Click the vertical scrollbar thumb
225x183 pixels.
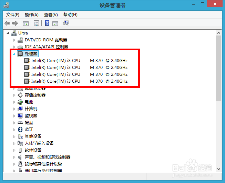click(x=218, y=68)
